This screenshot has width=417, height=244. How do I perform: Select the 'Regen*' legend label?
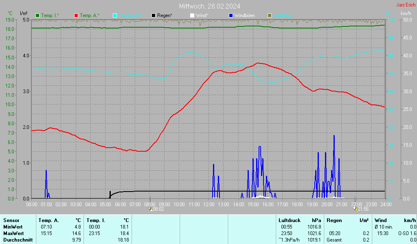coord(165,16)
